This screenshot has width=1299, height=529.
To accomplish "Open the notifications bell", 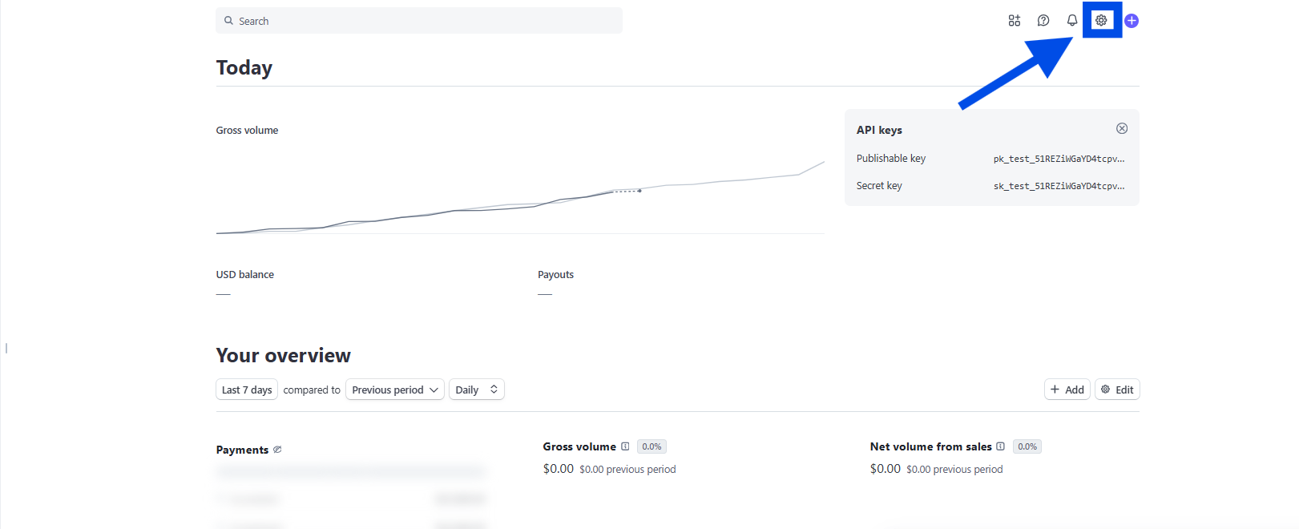I will pos(1072,20).
